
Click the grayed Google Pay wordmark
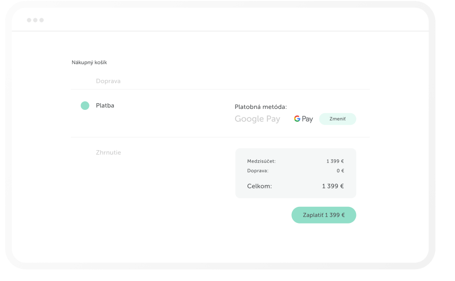[x=257, y=119]
